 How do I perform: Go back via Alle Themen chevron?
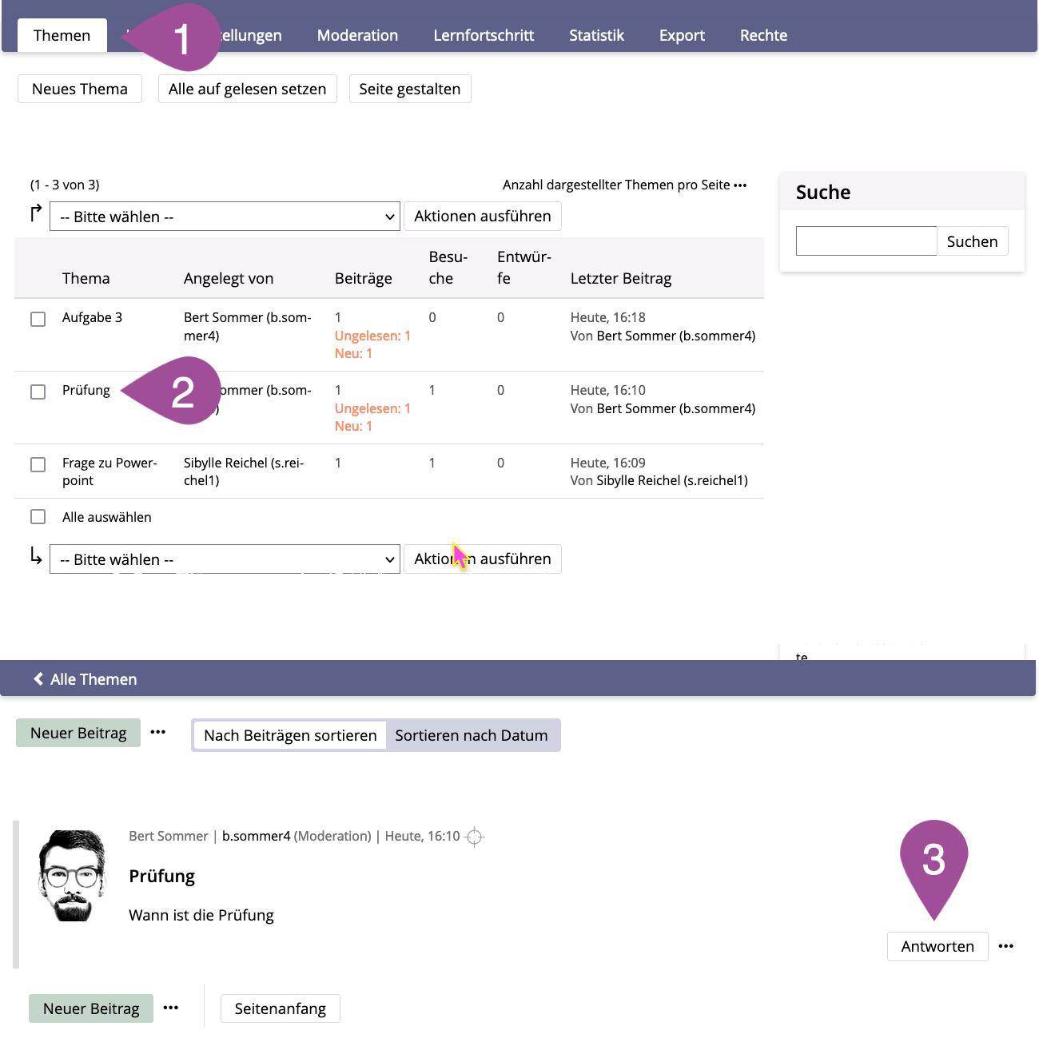[38, 679]
